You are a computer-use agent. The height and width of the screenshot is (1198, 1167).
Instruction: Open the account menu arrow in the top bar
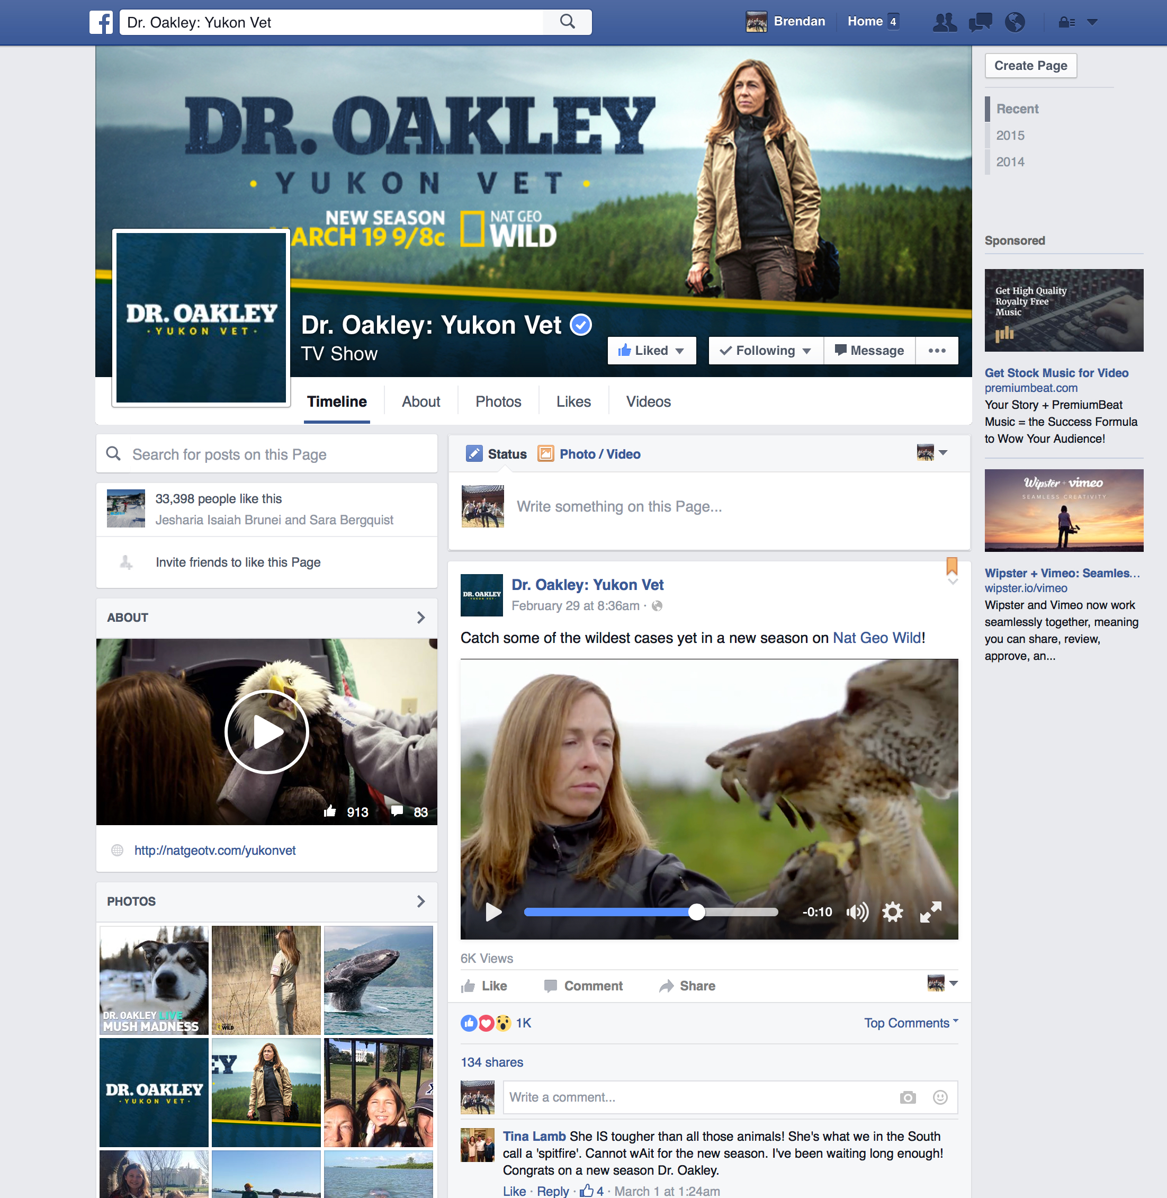pyautogui.click(x=1092, y=22)
